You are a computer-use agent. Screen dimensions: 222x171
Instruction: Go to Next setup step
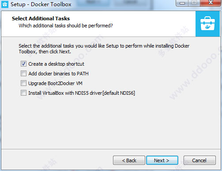point(162,160)
